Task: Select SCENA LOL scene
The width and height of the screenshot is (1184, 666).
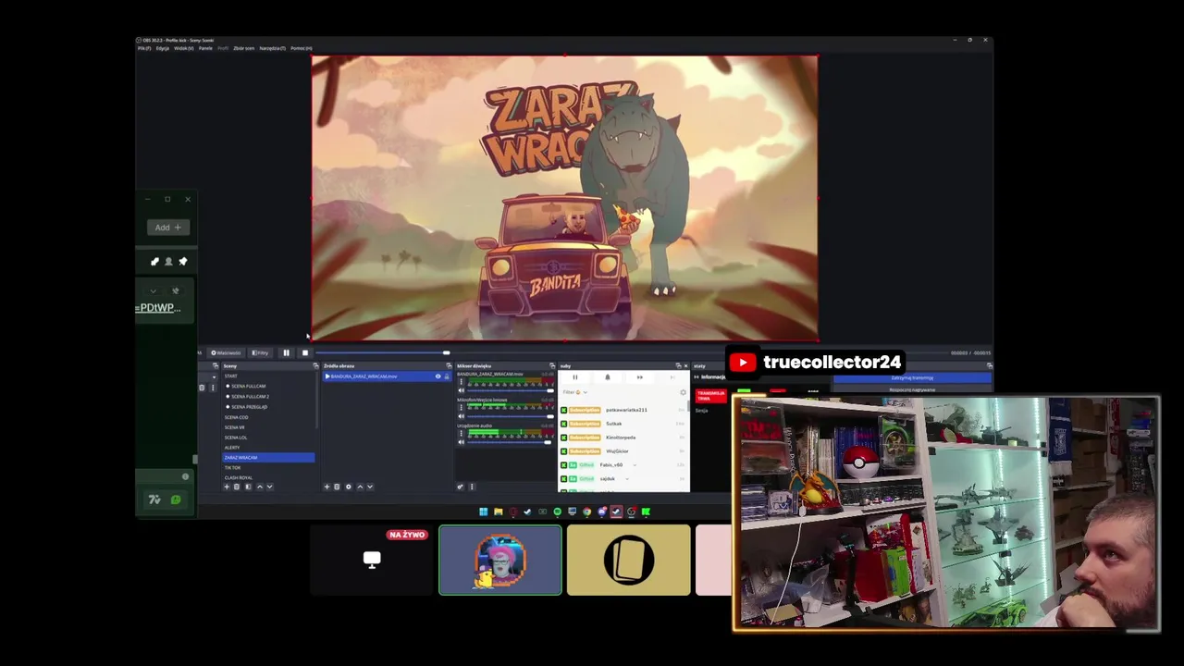Action: click(236, 438)
